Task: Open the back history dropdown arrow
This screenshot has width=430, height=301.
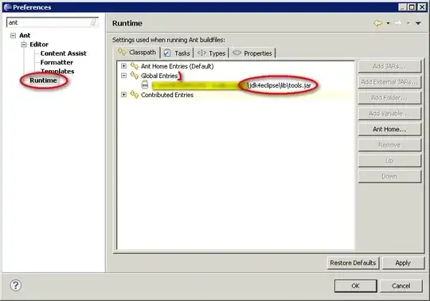Action: point(388,24)
